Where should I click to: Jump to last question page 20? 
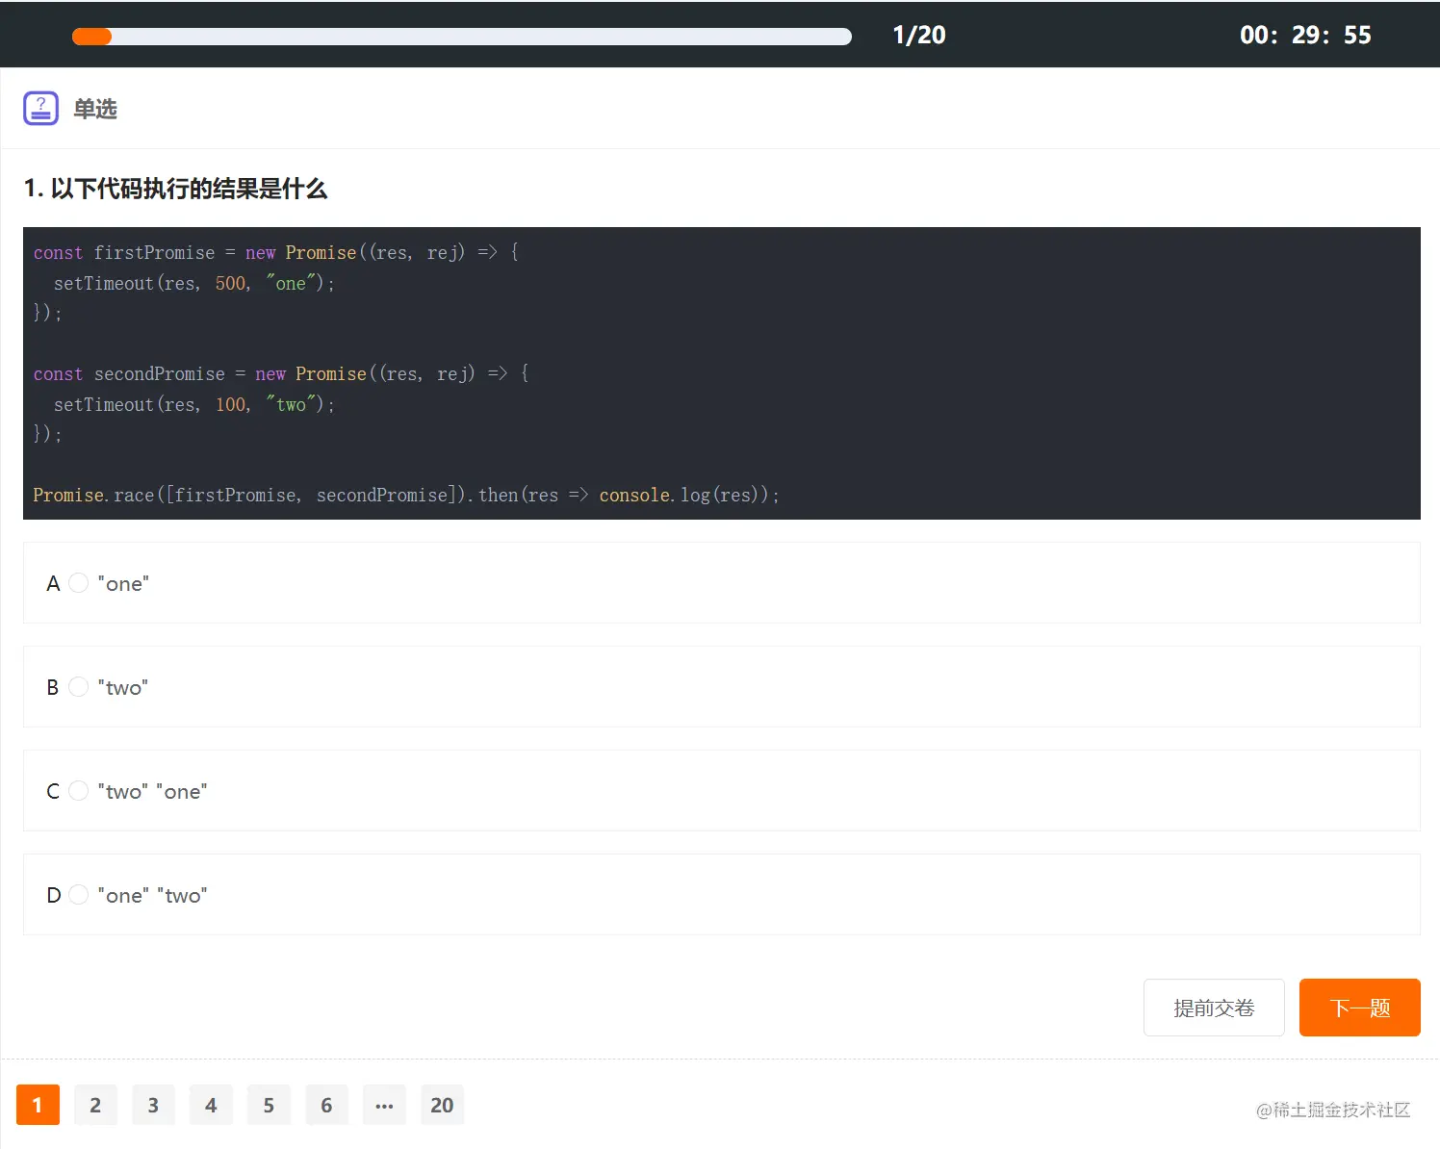[x=442, y=1105]
